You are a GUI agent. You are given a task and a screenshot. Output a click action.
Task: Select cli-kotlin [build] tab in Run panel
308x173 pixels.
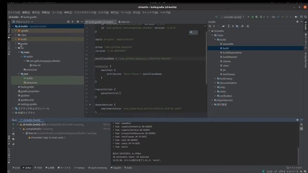32,120
